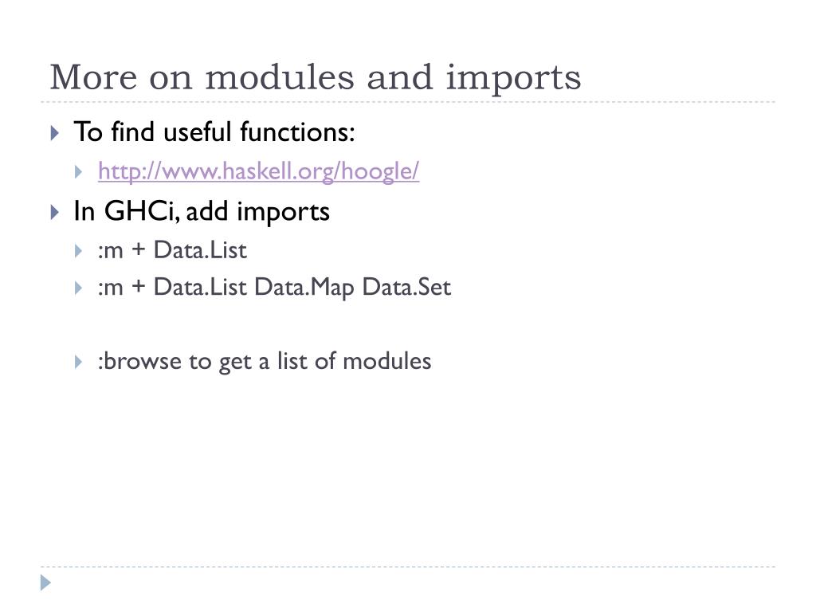Click the word Data.Set in import line
This screenshot has width=816, height=612.
406,287
